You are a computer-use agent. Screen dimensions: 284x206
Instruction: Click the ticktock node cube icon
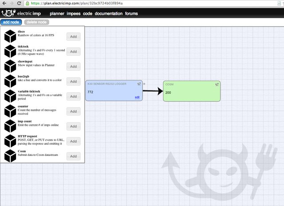pyautogui.click(x=10, y=51)
